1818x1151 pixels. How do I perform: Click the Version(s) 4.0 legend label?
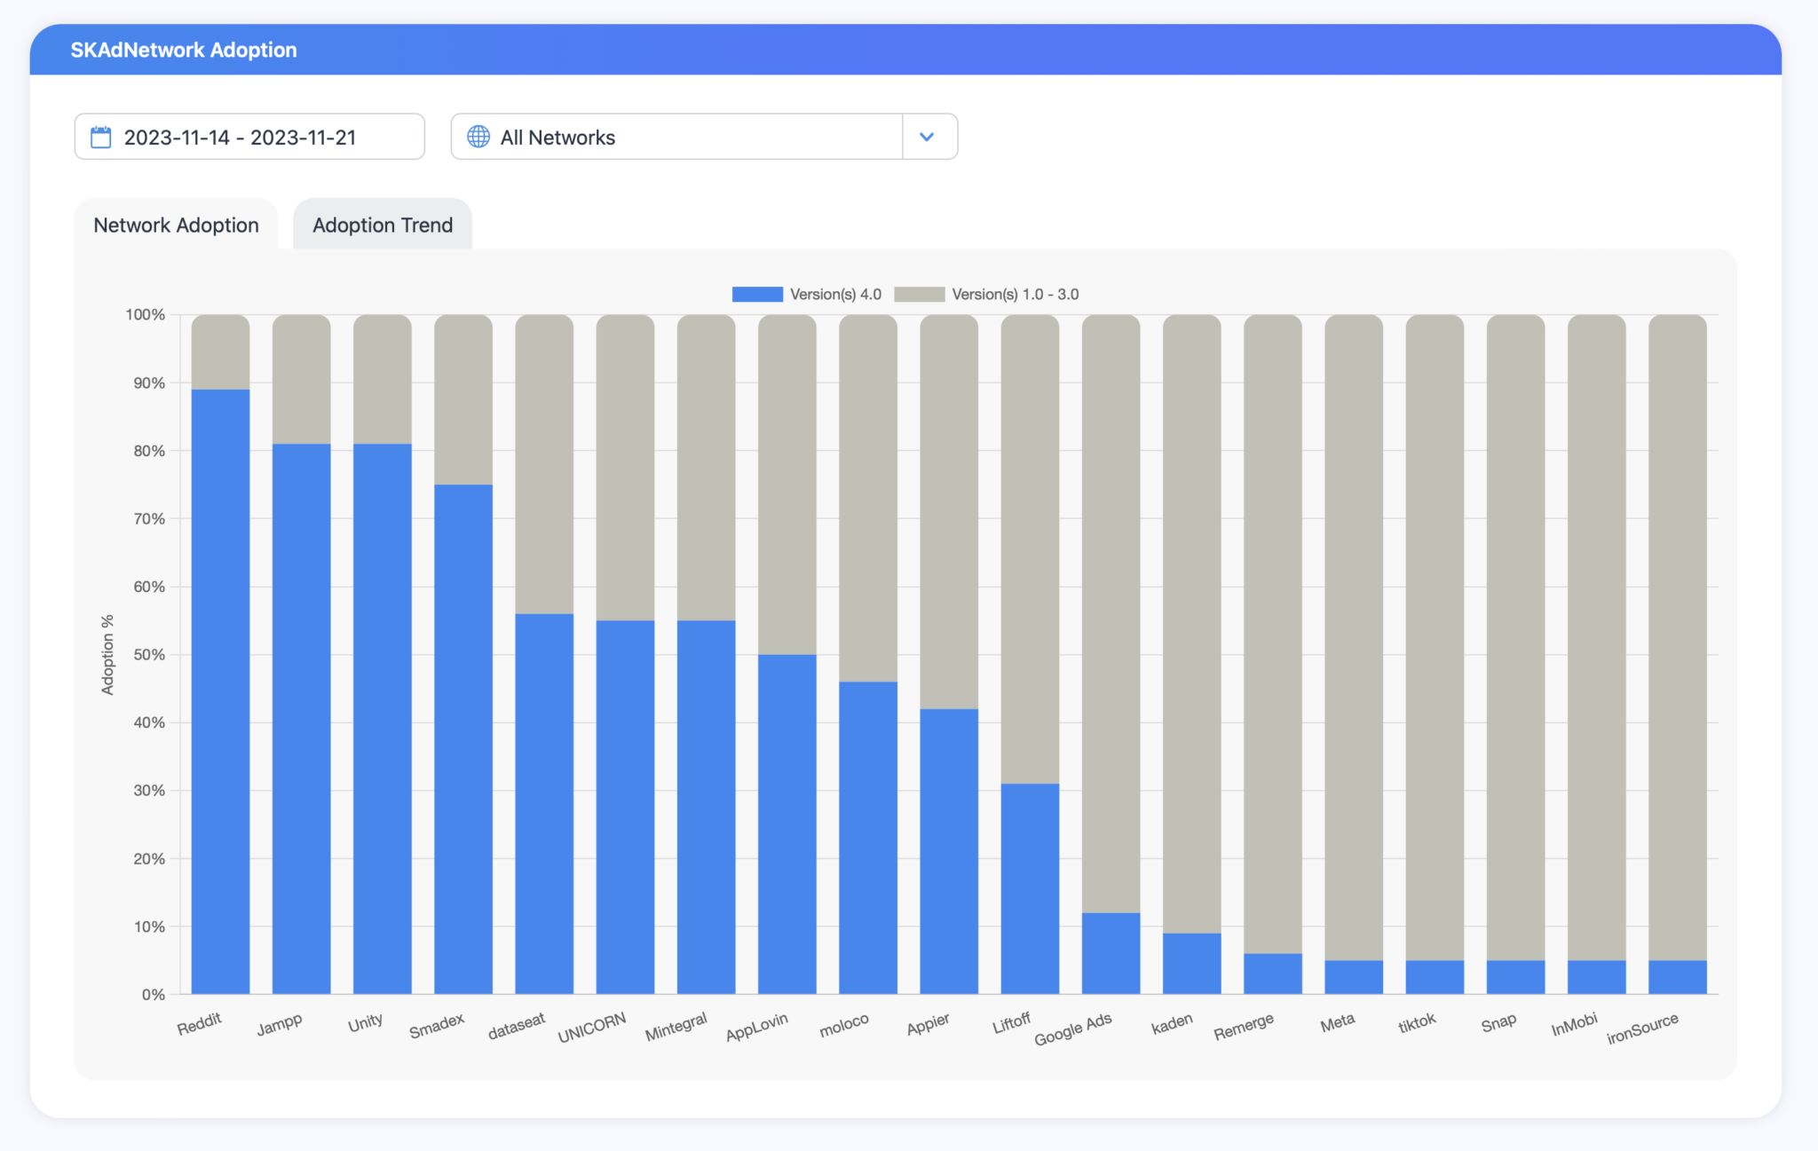click(835, 295)
